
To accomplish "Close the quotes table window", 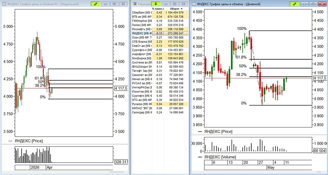I will pyautogui.click(x=183, y=4).
